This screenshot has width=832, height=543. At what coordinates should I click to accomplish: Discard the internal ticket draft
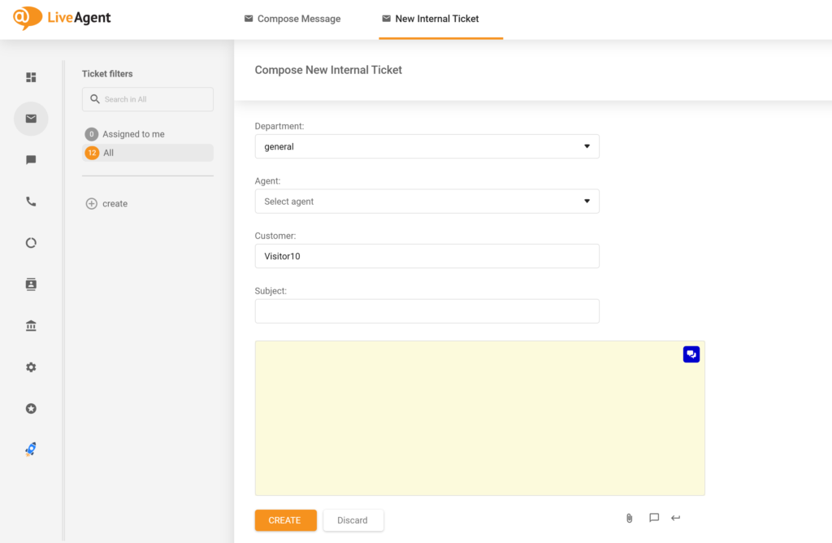353,520
